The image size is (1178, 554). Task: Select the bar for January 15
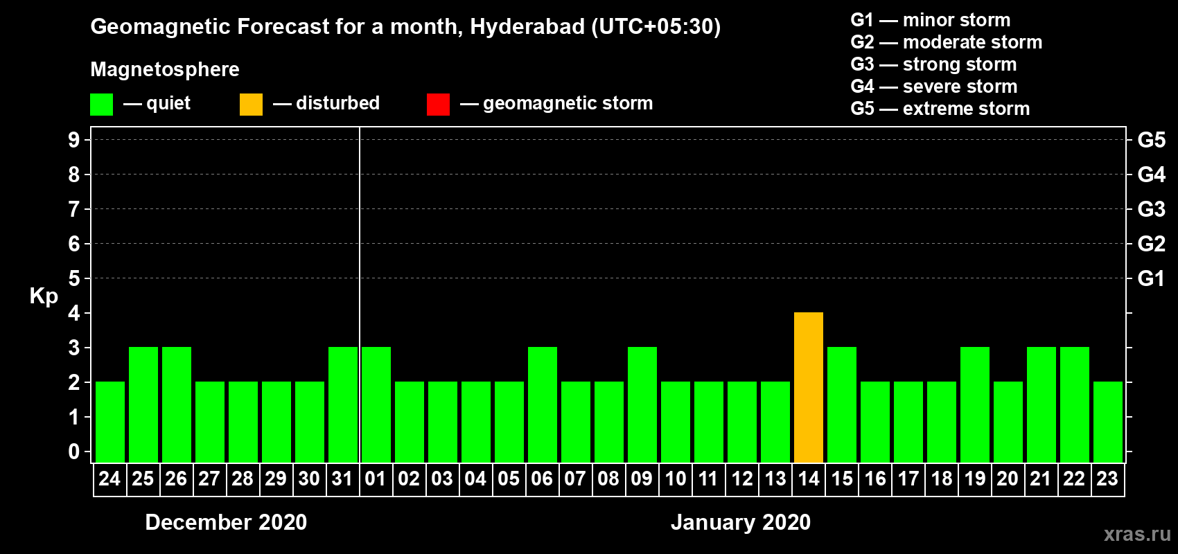click(842, 404)
